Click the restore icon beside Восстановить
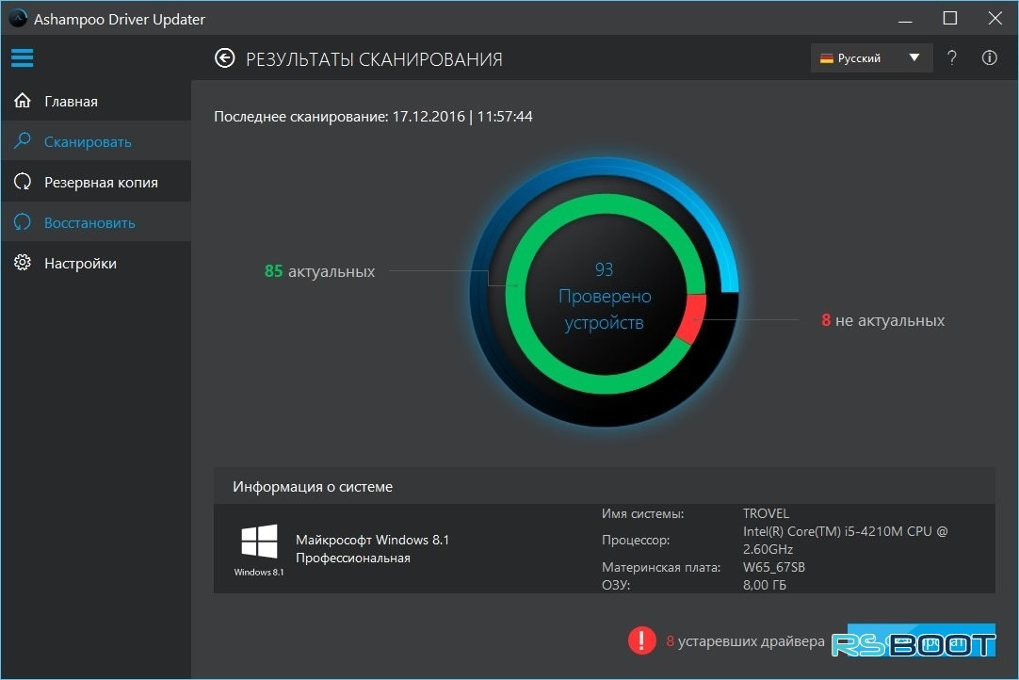The width and height of the screenshot is (1019, 680). [x=23, y=222]
